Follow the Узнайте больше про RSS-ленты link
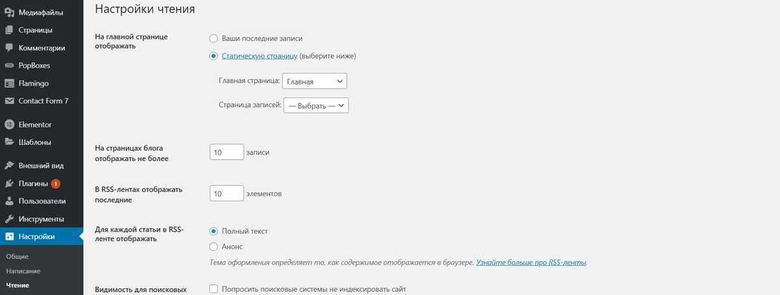 [x=532, y=263]
